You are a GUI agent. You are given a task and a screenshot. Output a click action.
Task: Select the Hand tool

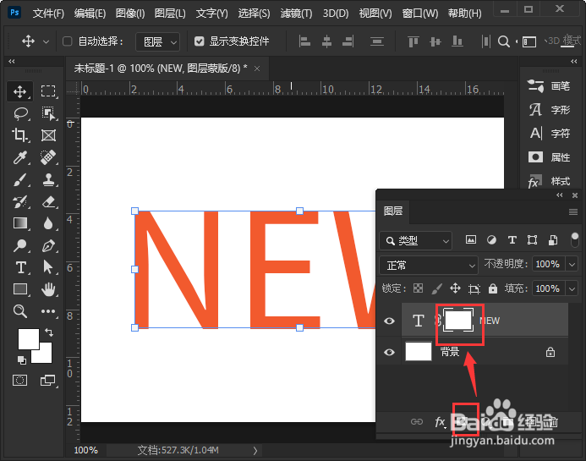[x=48, y=289]
